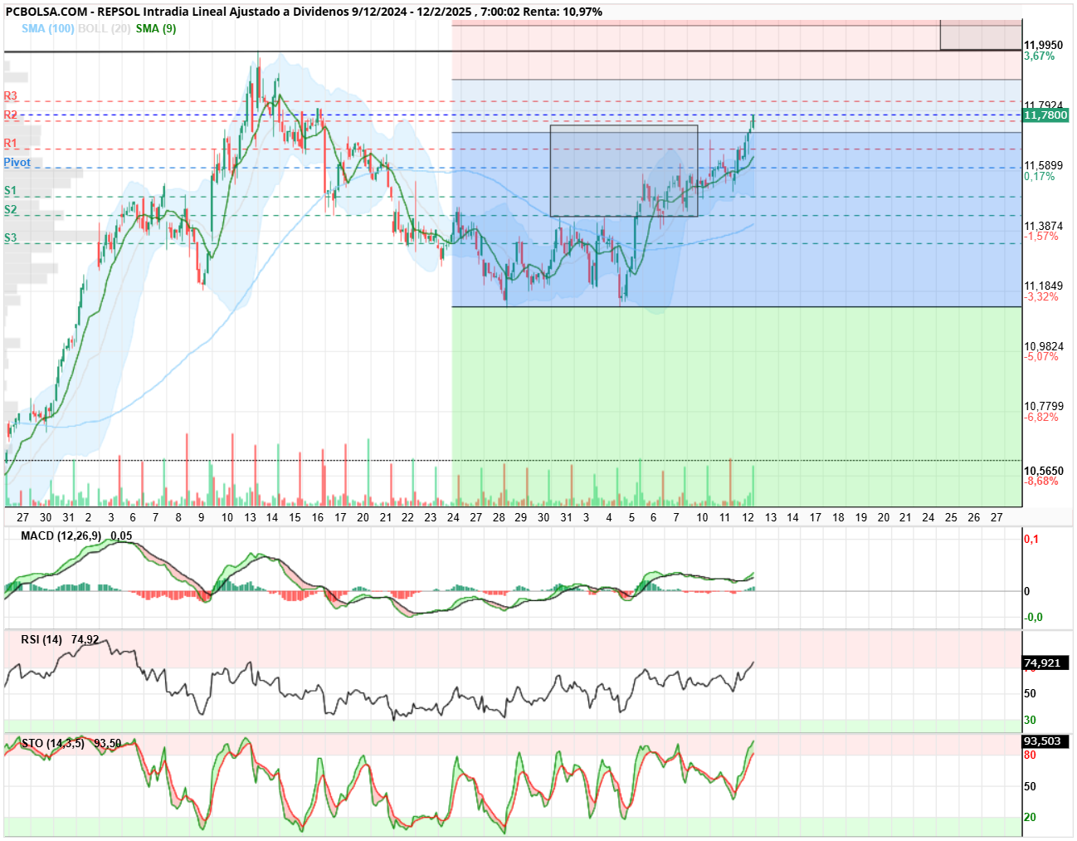This screenshot has width=1077, height=841.
Task: Click the 10,7799 price axis label
Action: pyautogui.click(x=1043, y=407)
